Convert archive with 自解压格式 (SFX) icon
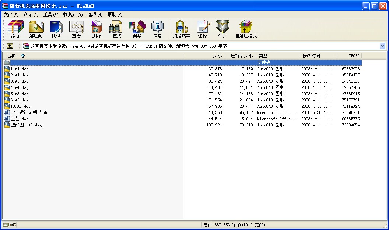Viewport: 389px width, 230px height. (245, 29)
